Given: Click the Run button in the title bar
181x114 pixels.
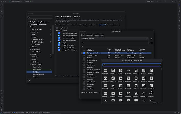Looking at the screenshot, I should (x=157, y=2).
